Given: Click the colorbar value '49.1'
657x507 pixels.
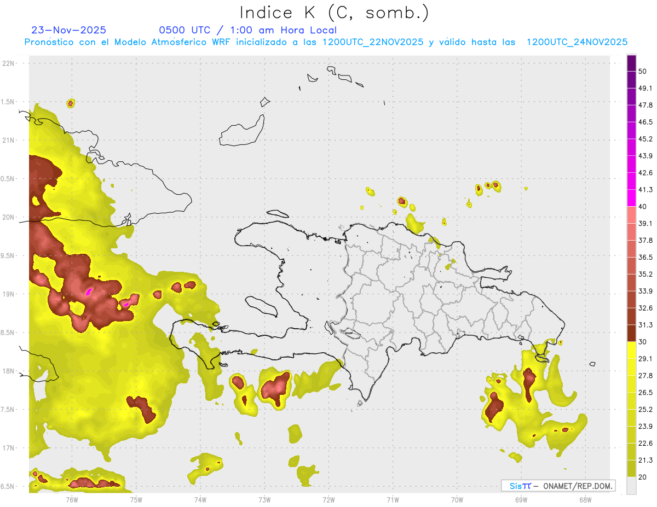Looking at the screenshot, I should [x=646, y=88].
